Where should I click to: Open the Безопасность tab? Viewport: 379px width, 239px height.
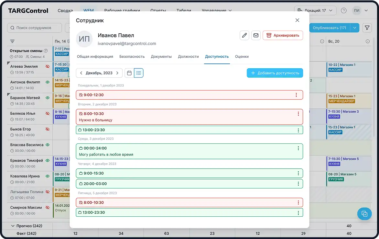point(132,56)
